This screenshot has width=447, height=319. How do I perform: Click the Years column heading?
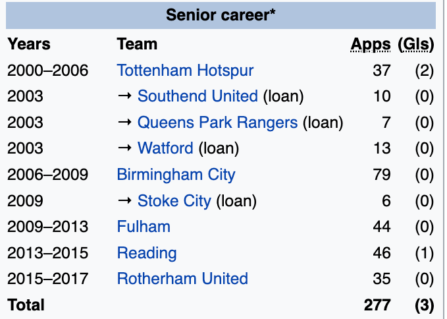[29, 44]
